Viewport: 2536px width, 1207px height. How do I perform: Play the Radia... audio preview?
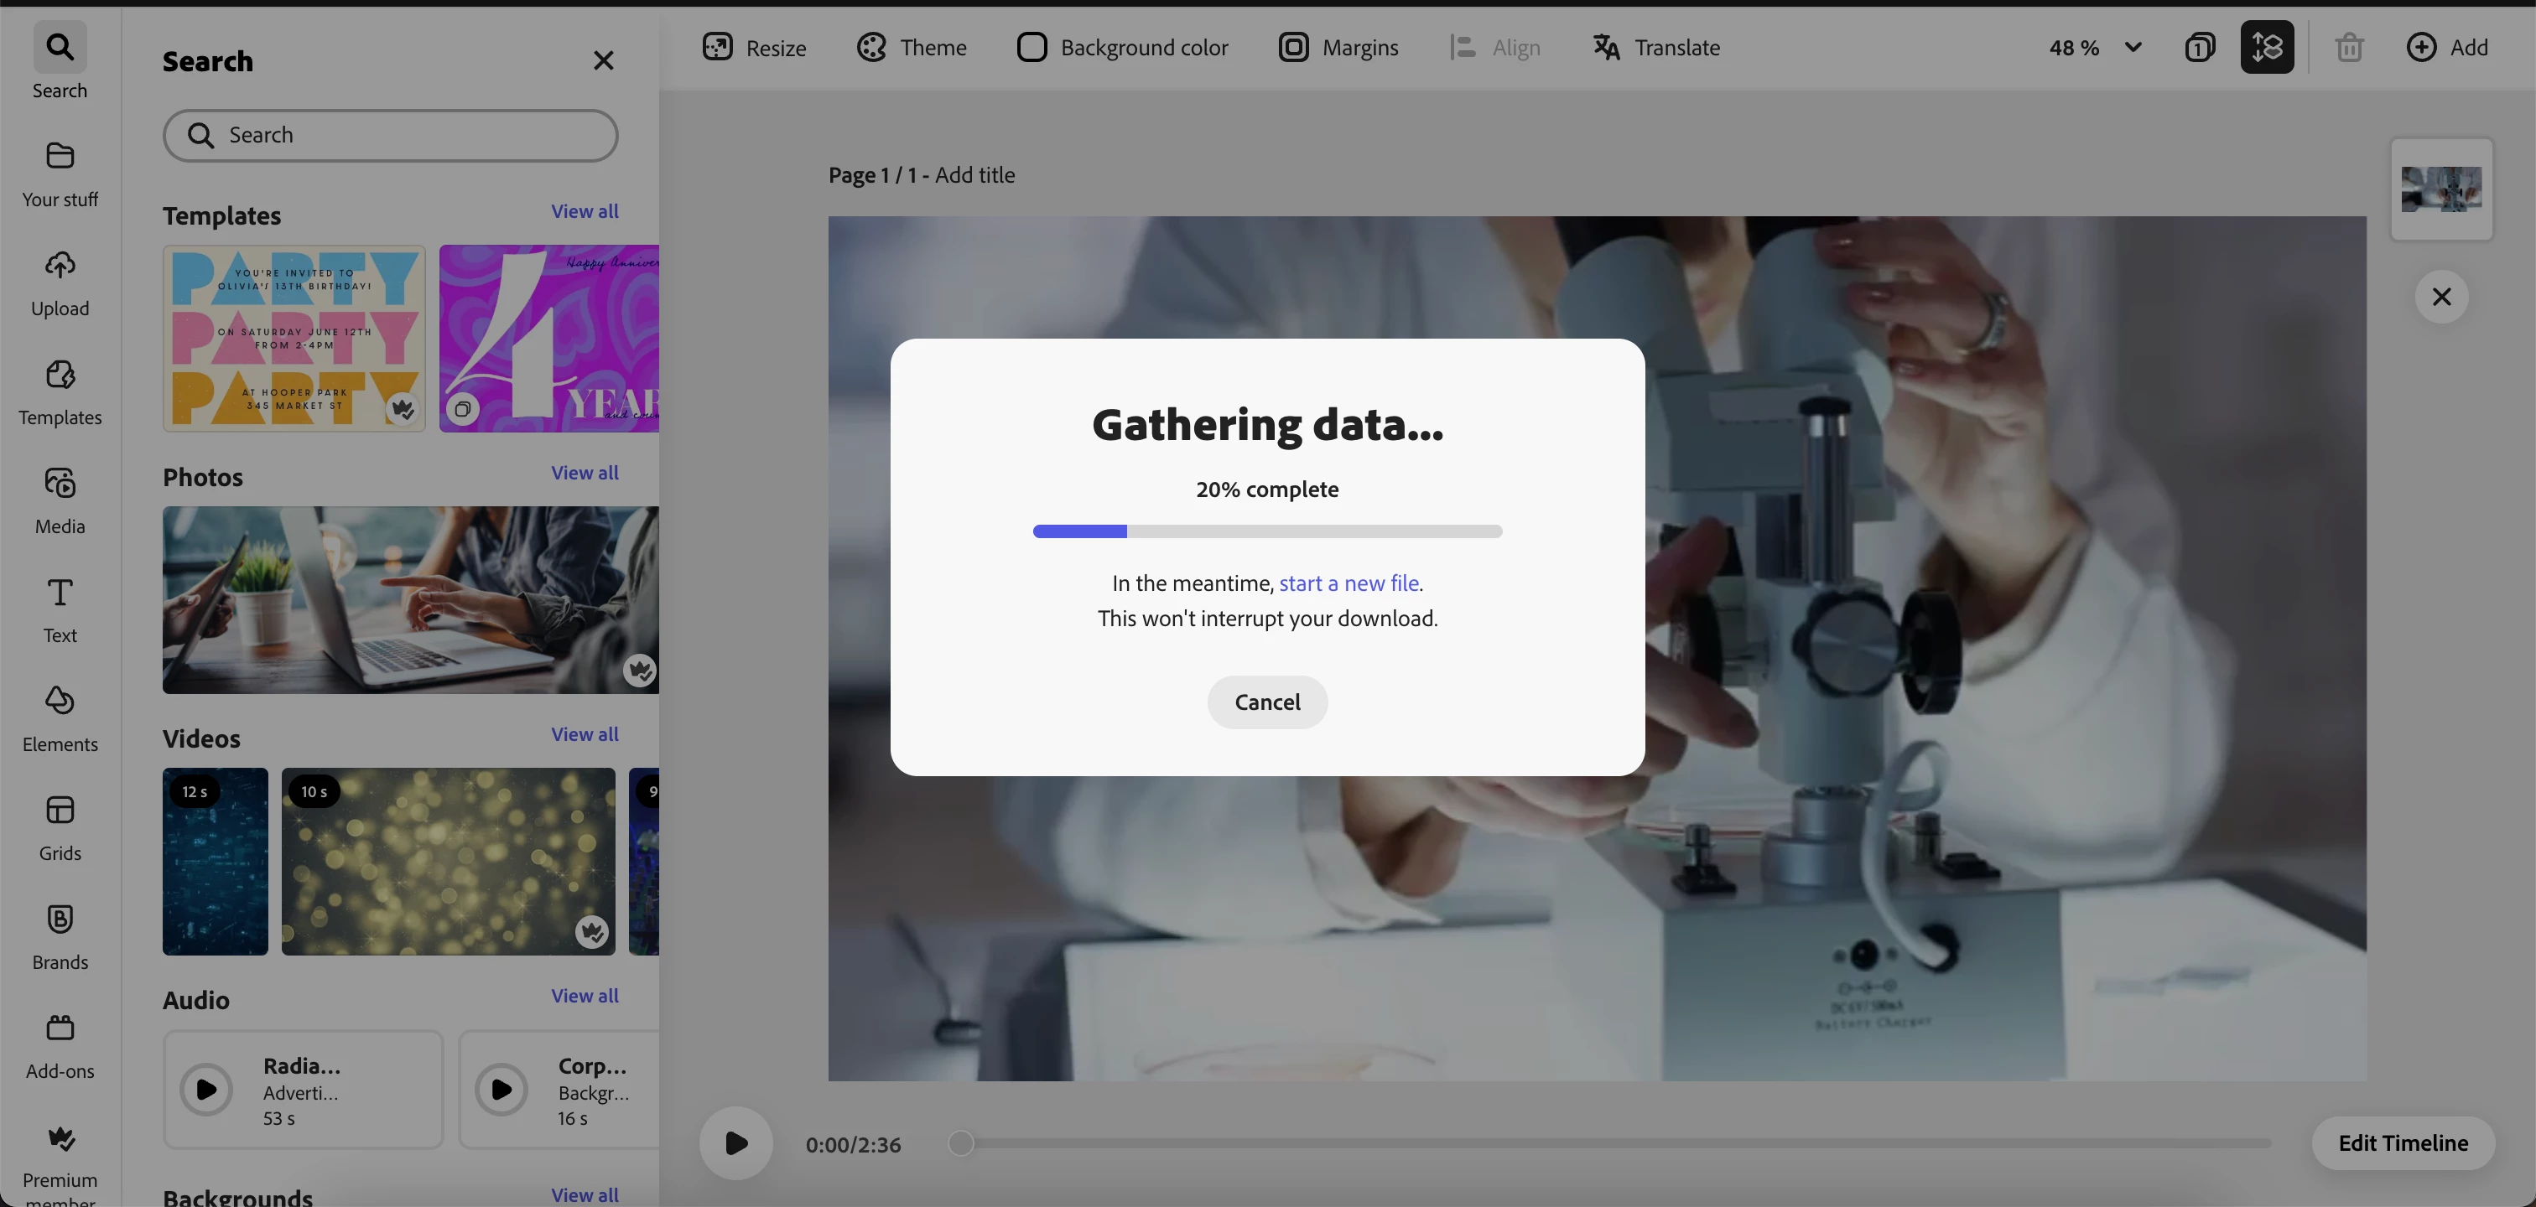pyautogui.click(x=205, y=1089)
